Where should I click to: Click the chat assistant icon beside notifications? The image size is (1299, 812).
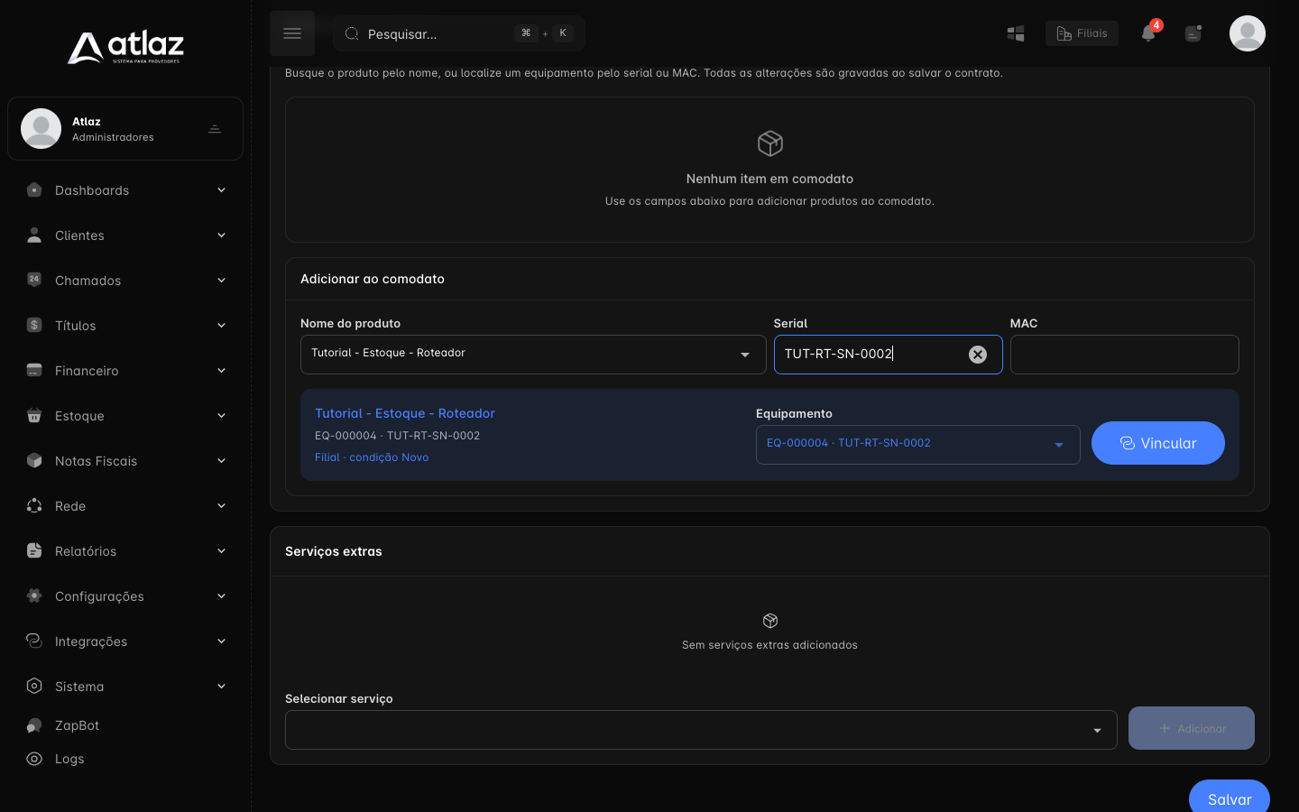click(1193, 33)
